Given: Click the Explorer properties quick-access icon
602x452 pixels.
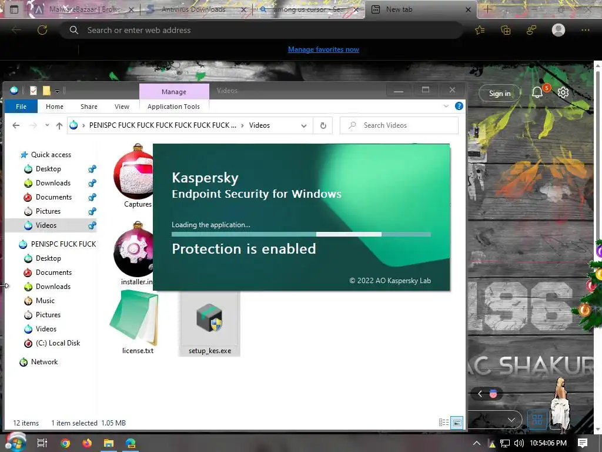Looking at the screenshot, I should [34, 90].
